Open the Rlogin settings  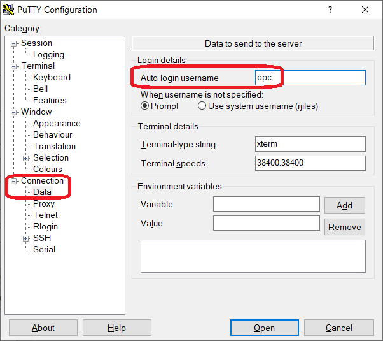(45, 227)
